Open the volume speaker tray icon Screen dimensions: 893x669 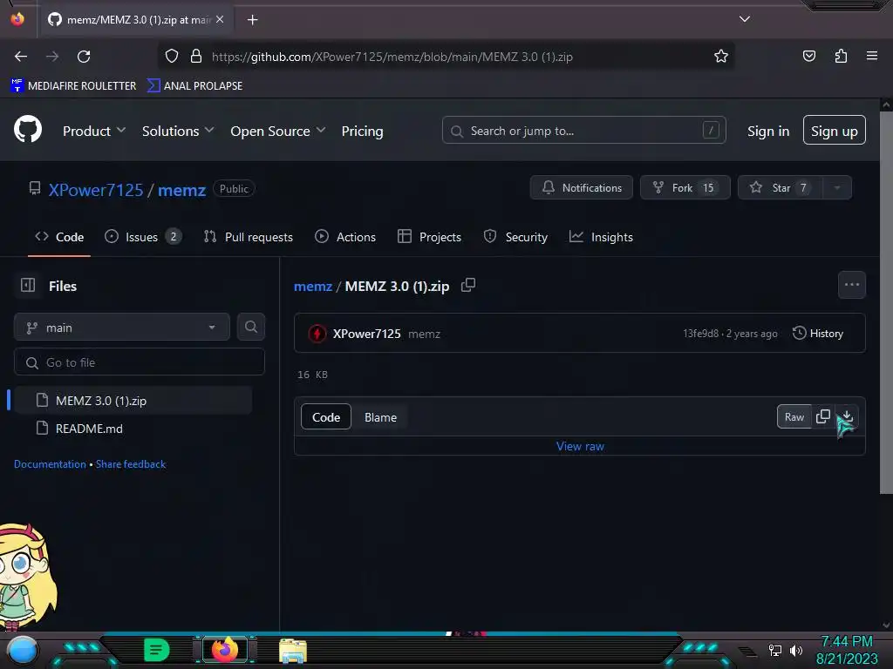[796, 650]
